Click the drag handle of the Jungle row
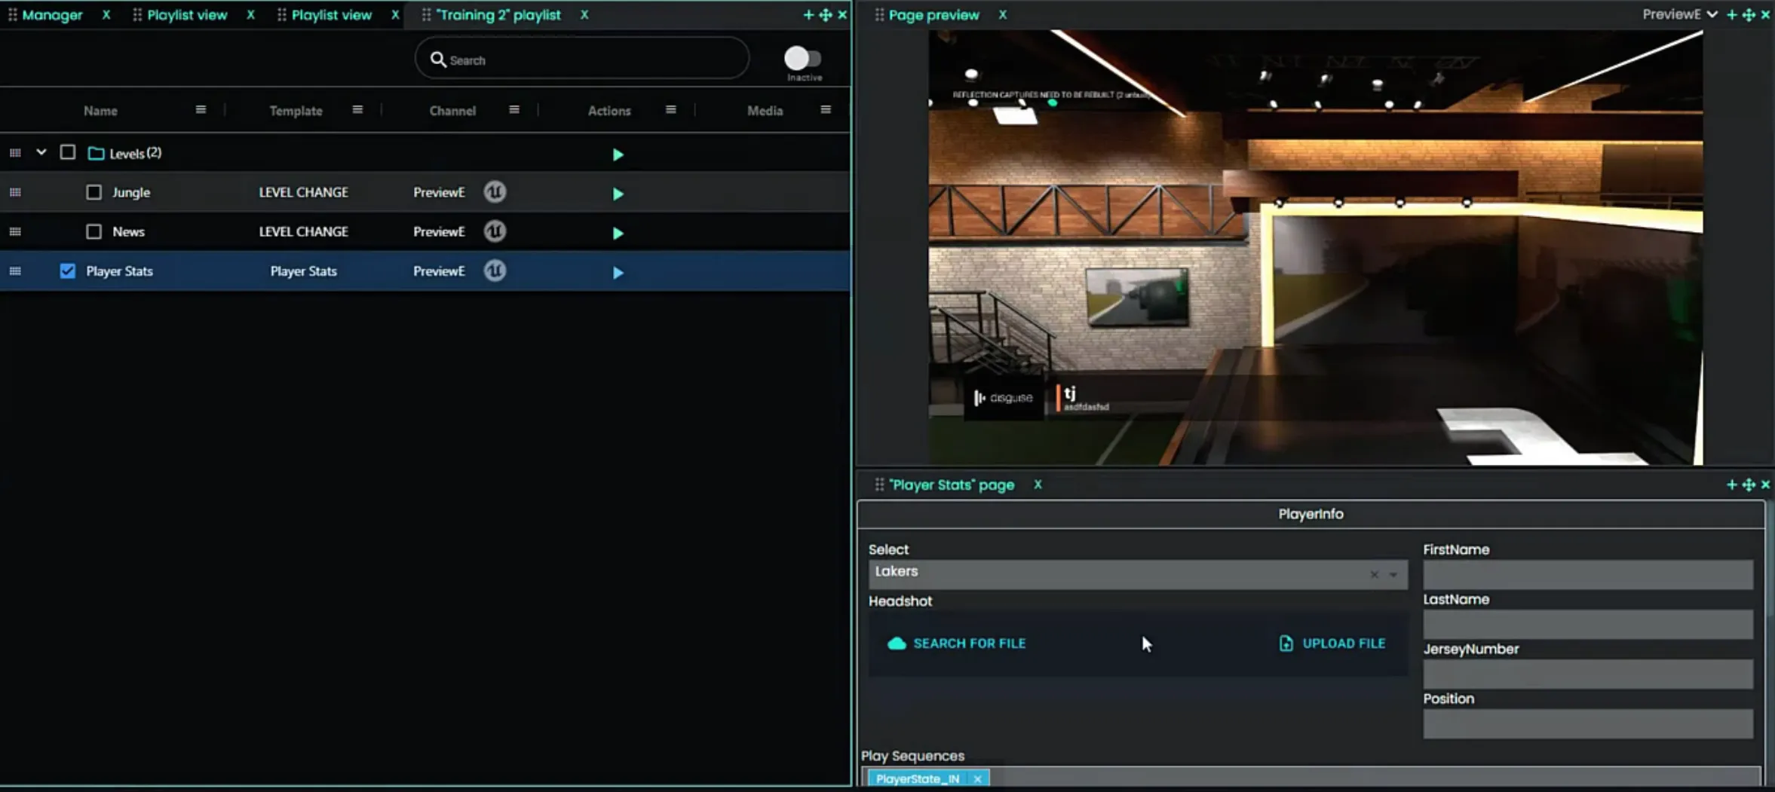Image resolution: width=1775 pixels, height=792 pixels. 15,192
